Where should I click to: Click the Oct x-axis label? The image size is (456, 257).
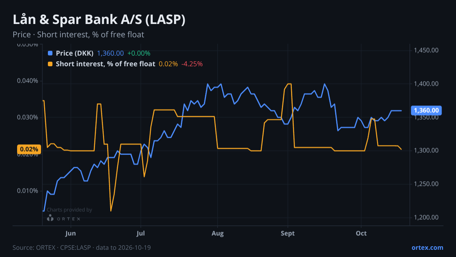pos(361,233)
